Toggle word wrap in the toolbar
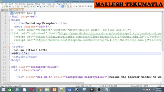This screenshot has height=92, width=164. point(57,7)
